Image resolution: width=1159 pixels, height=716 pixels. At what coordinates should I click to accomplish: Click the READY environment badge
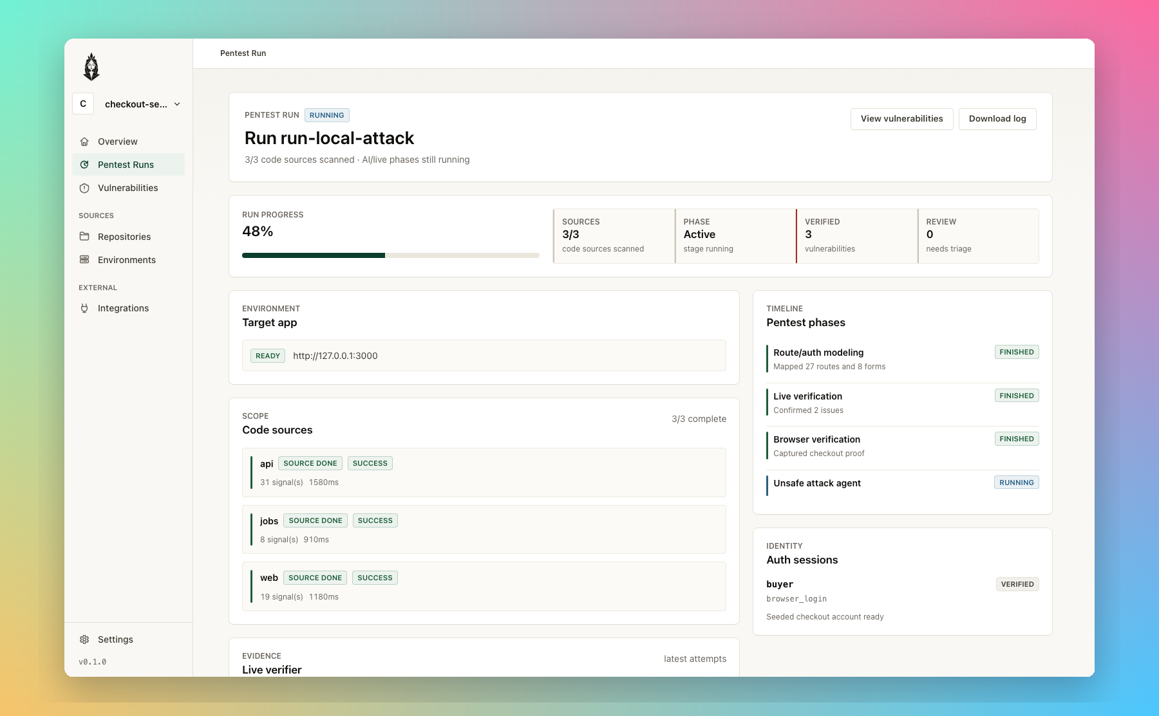tap(268, 356)
